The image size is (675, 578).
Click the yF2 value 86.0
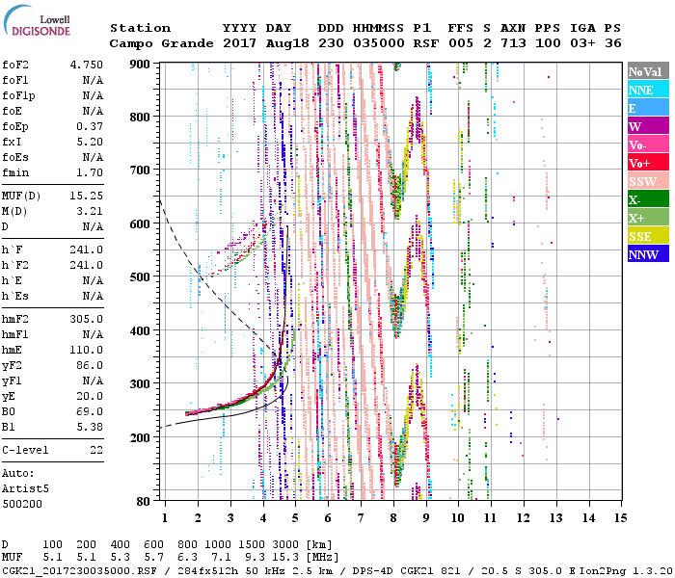(x=90, y=365)
